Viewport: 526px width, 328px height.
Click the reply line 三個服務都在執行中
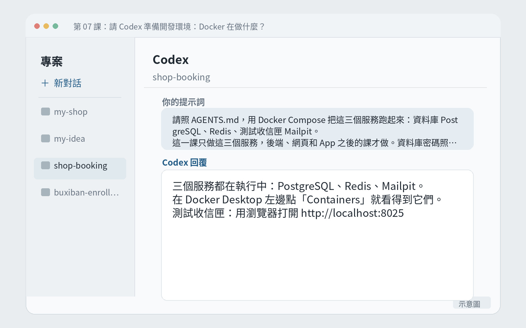click(298, 186)
